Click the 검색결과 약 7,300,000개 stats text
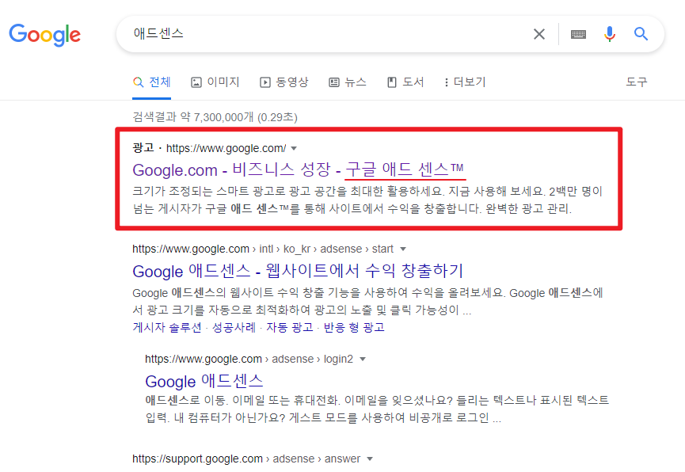Image resolution: width=685 pixels, height=472 pixels. tap(215, 117)
